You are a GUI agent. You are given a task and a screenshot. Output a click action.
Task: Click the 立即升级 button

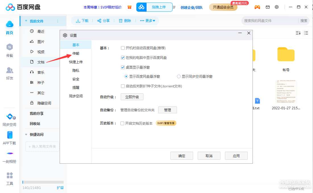pyautogui.click(x=132, y=97)
